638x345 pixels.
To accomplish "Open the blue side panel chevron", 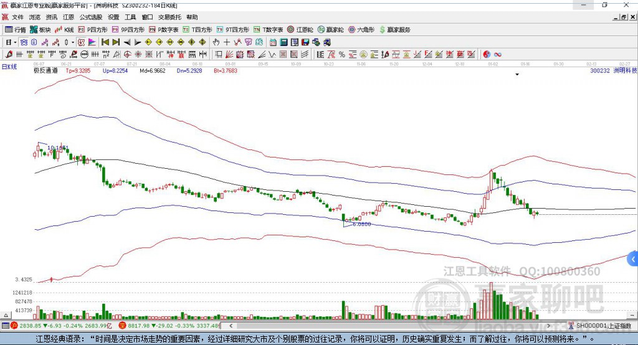I will [633, 259].
